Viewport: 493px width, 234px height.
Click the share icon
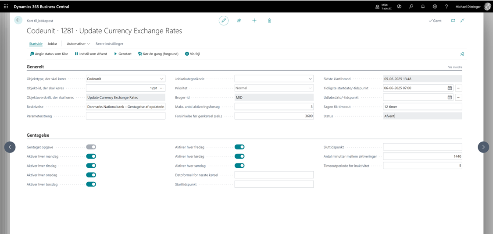pos(239,21)
